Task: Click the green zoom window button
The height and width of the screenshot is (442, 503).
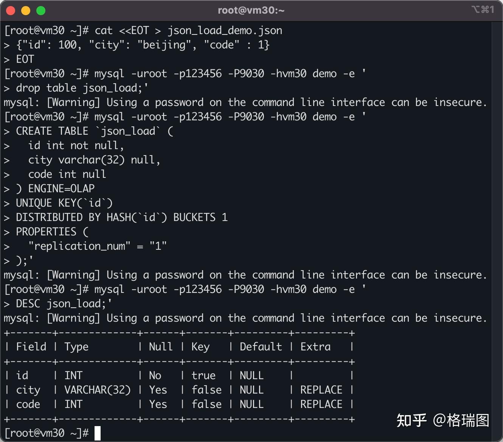Action: point(41,11)
